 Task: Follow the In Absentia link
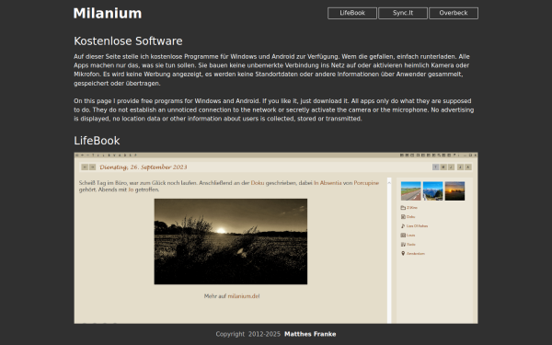coord(328,183)
